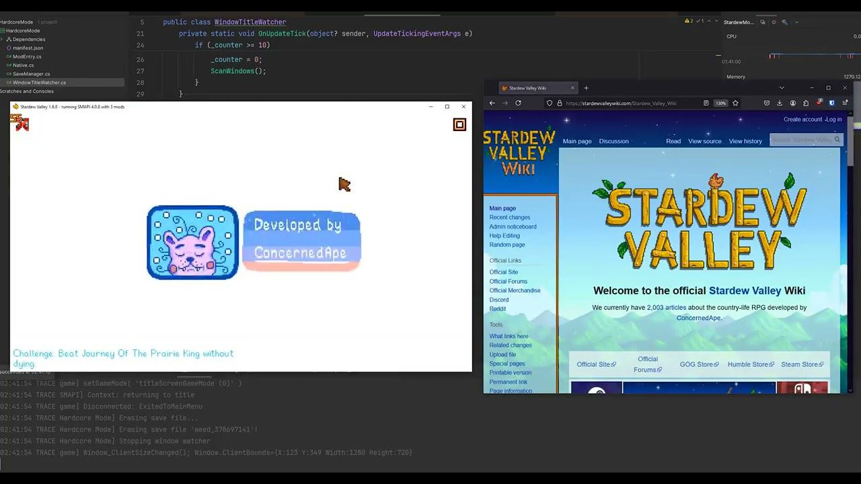Click the wiki search magnifier icon
Image resolution: width=861 pixels, height=484 pixels.
tap(837, 140)
